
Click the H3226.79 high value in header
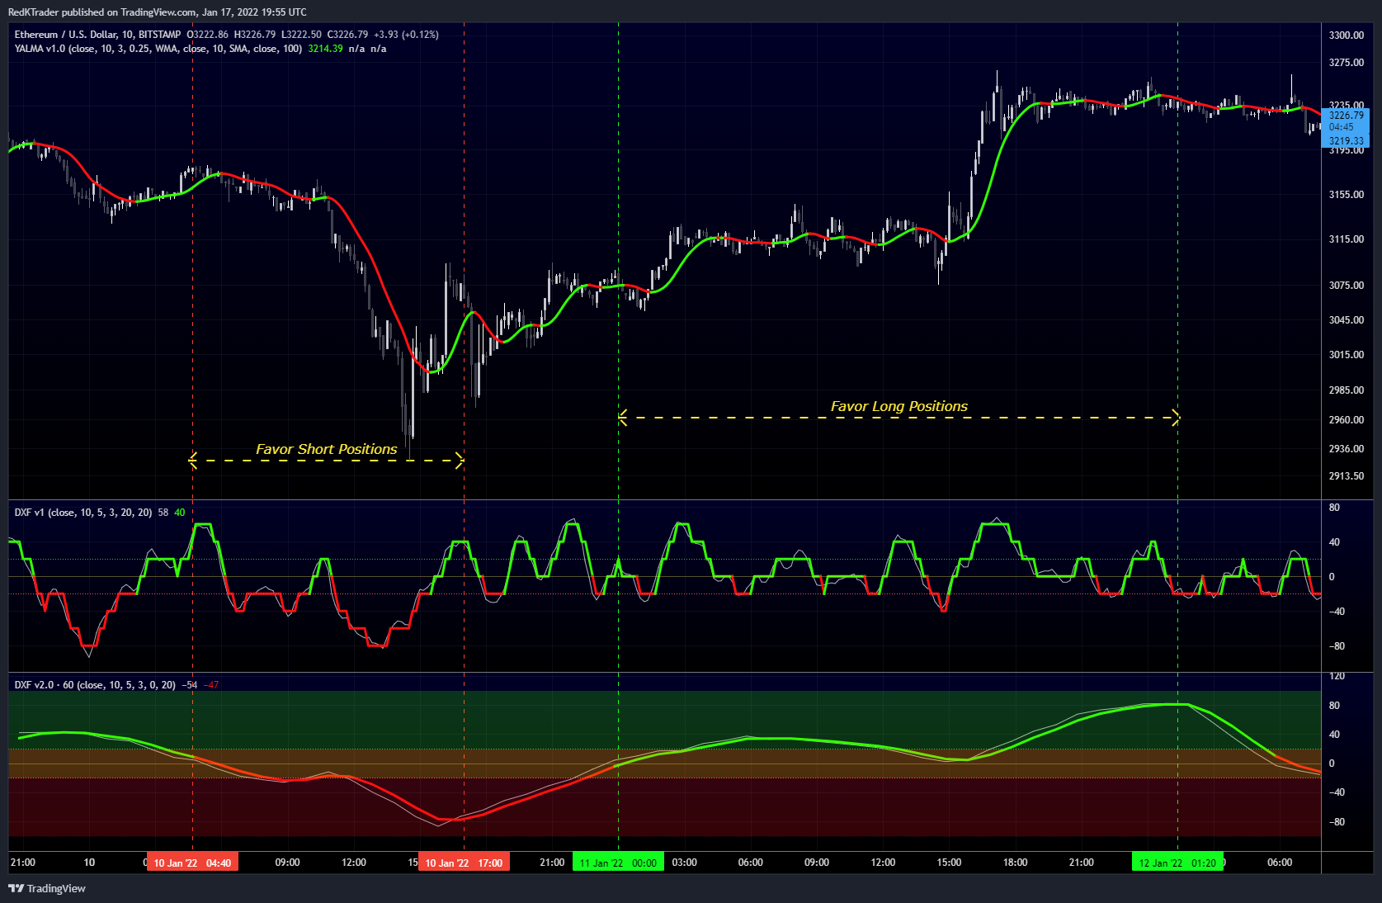point(255,35)
